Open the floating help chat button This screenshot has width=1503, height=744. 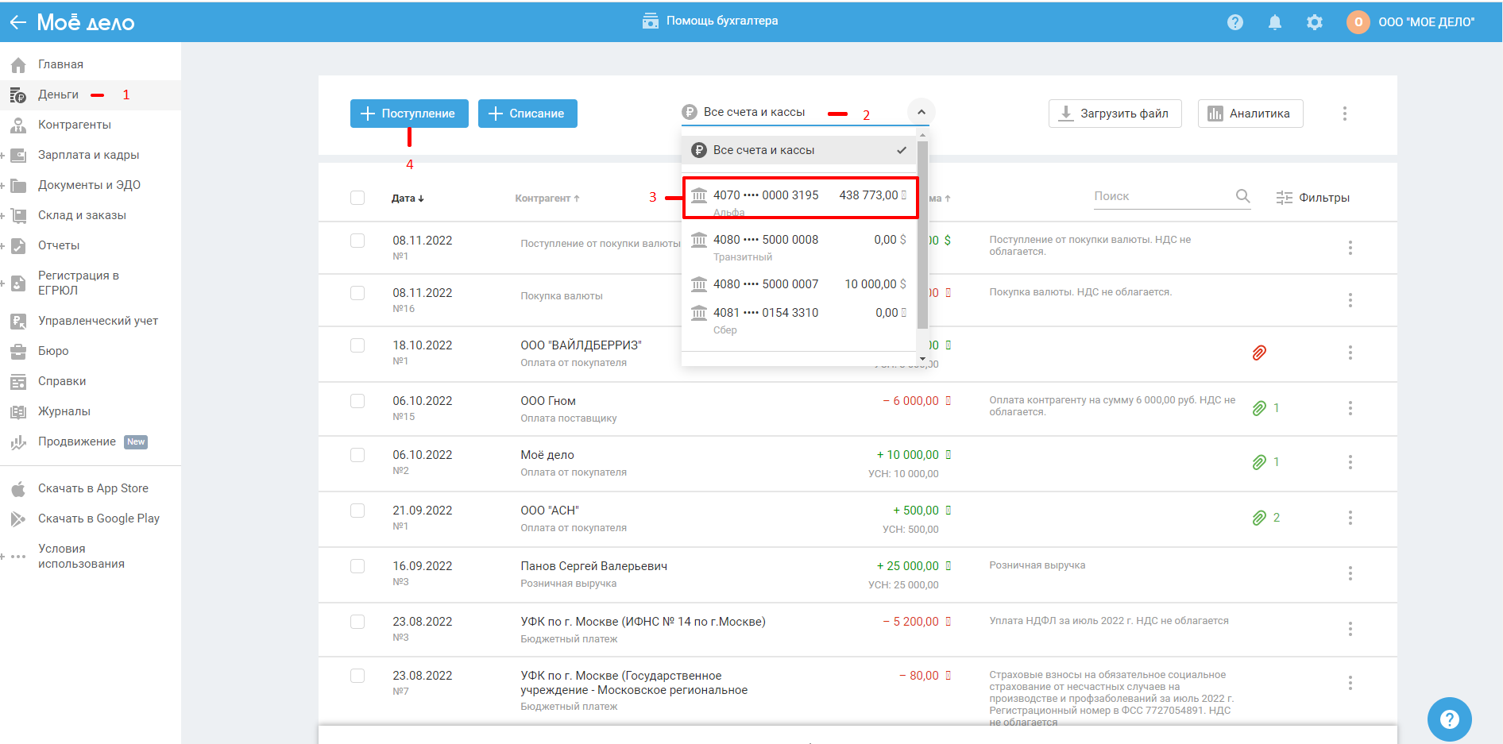tap(1449, 719)
